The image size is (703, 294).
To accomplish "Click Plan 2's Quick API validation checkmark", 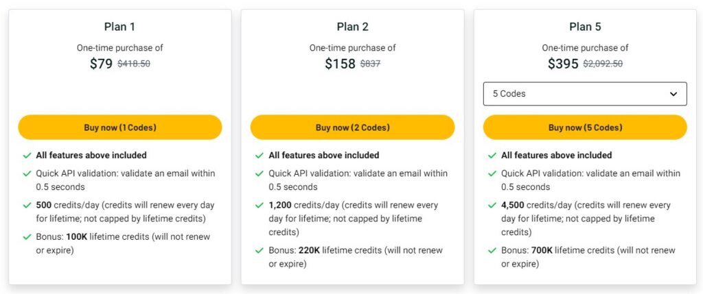I will [x=259, y=173].
